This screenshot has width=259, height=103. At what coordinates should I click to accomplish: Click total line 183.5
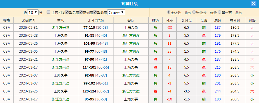pos(235,59)
